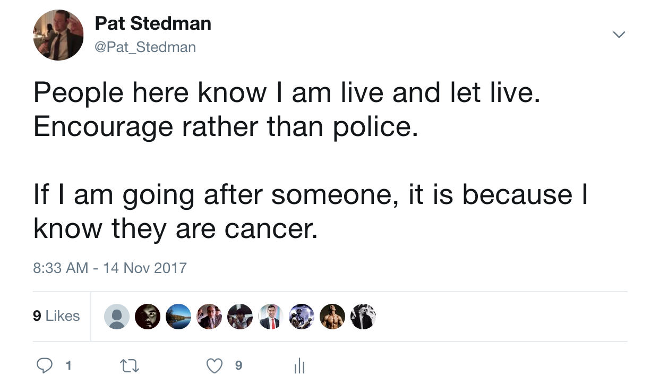Click the reply speech bubble icon
Viewport: 651px width, 392px height.
pyautogui.click(x=45, y=365)
